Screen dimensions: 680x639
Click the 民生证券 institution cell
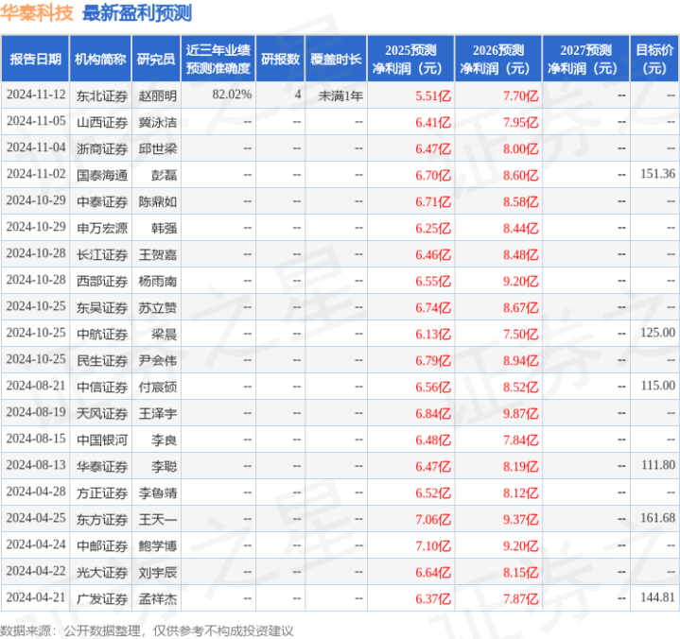tap(102, 360)
